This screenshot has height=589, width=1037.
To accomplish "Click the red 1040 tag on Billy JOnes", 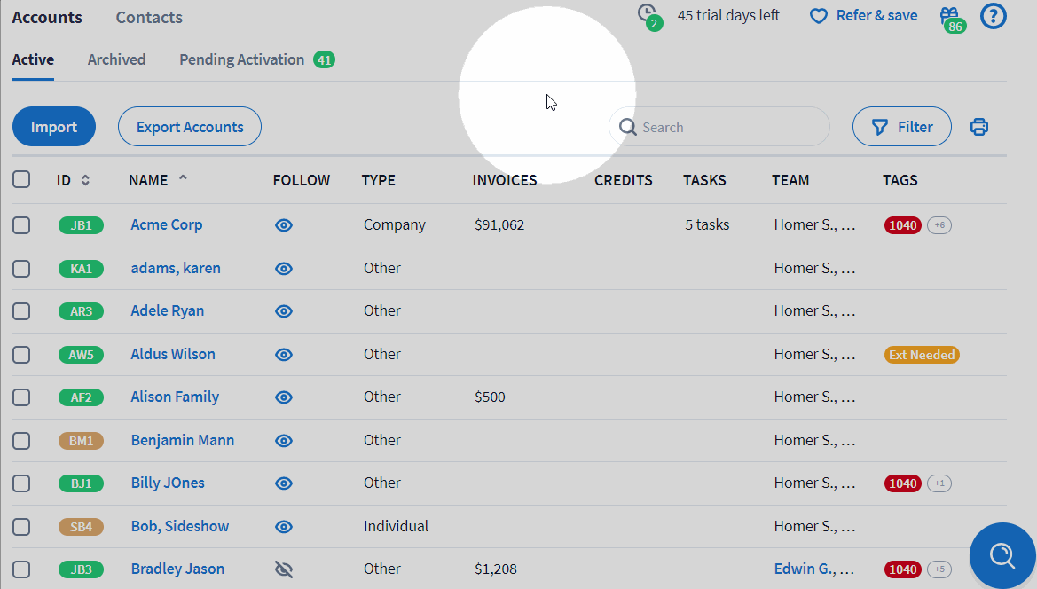I will coord(902,483).
